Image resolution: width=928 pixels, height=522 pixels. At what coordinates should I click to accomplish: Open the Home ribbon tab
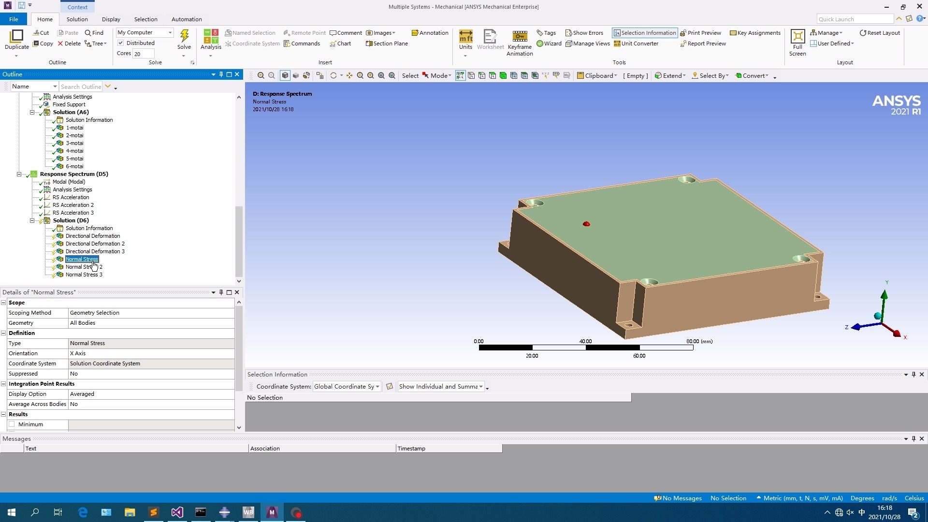coord(44,19)
